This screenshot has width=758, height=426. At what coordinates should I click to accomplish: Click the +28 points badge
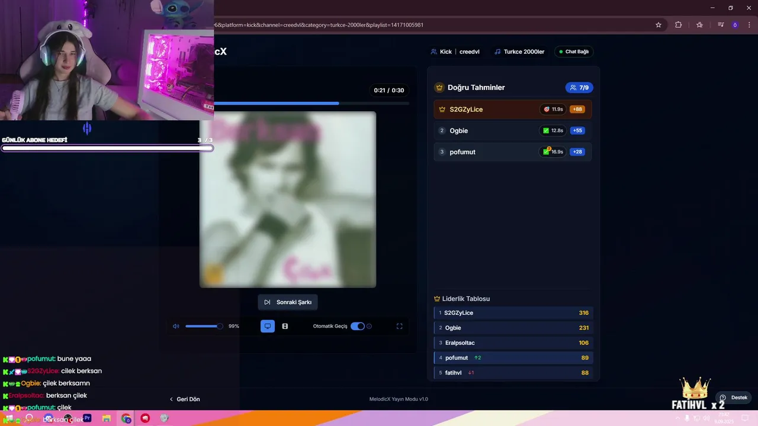point(577,152)
